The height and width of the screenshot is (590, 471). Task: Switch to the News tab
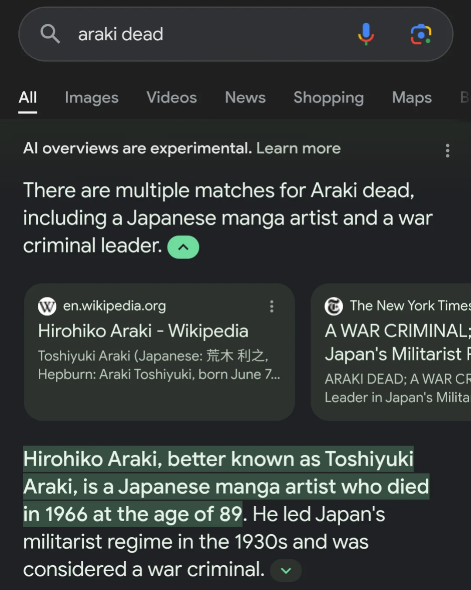[245, 97]
